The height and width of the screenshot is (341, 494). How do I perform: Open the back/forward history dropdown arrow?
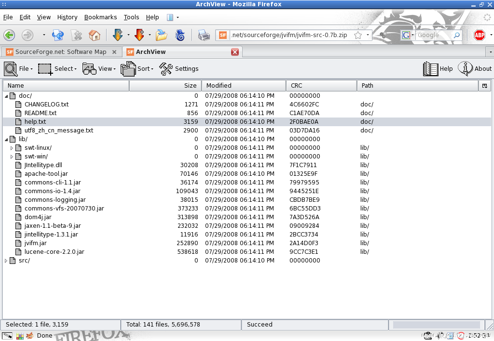coord(44,35)
